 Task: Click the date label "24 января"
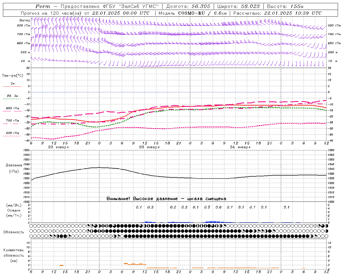pyautogui.click(x=240, y=147)
